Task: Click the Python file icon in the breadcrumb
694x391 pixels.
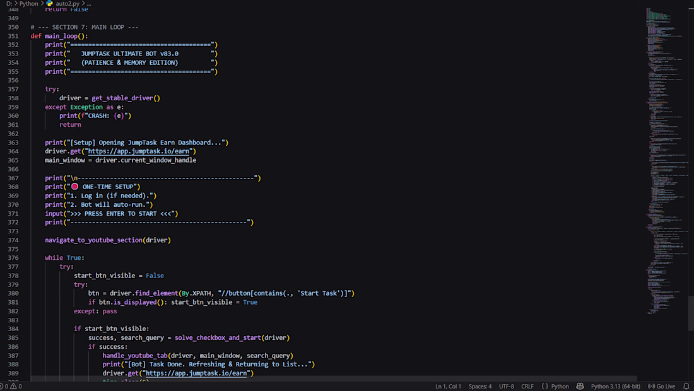Action: (x=50, y=4)
